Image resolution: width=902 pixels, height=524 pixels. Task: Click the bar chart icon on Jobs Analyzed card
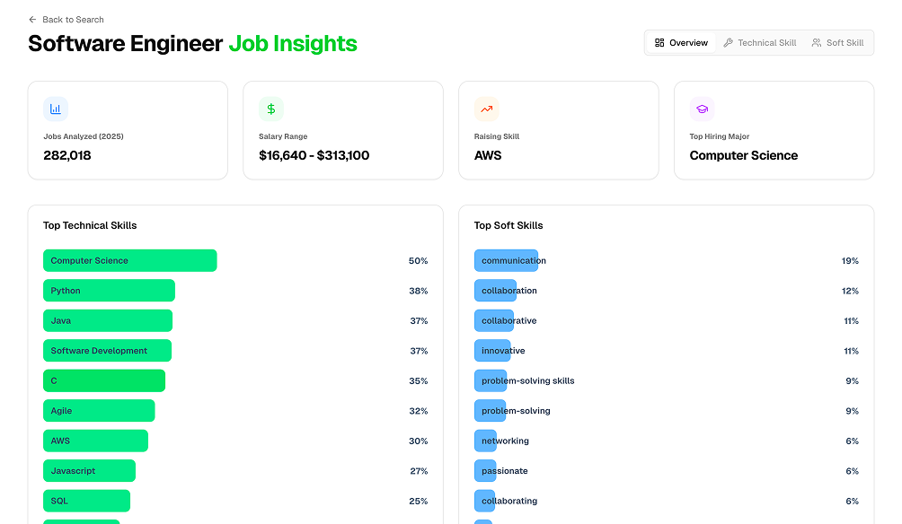pos(56,109)
